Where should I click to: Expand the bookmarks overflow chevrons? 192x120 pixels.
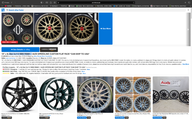click(x=190, y=6)
